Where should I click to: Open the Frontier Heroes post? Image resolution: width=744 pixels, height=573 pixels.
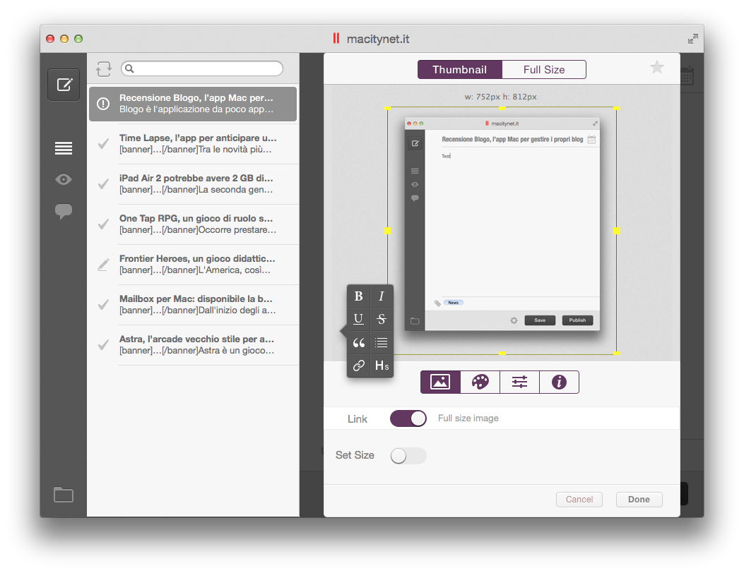(193, 265)
